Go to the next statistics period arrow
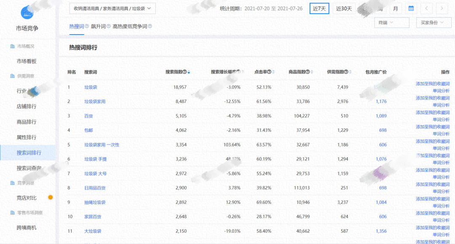 coord(442,8)
